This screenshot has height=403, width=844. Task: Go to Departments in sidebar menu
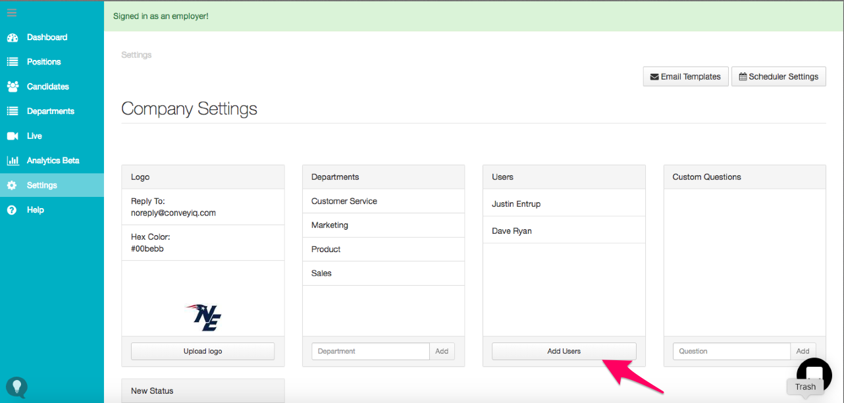[x=50, y=111]
